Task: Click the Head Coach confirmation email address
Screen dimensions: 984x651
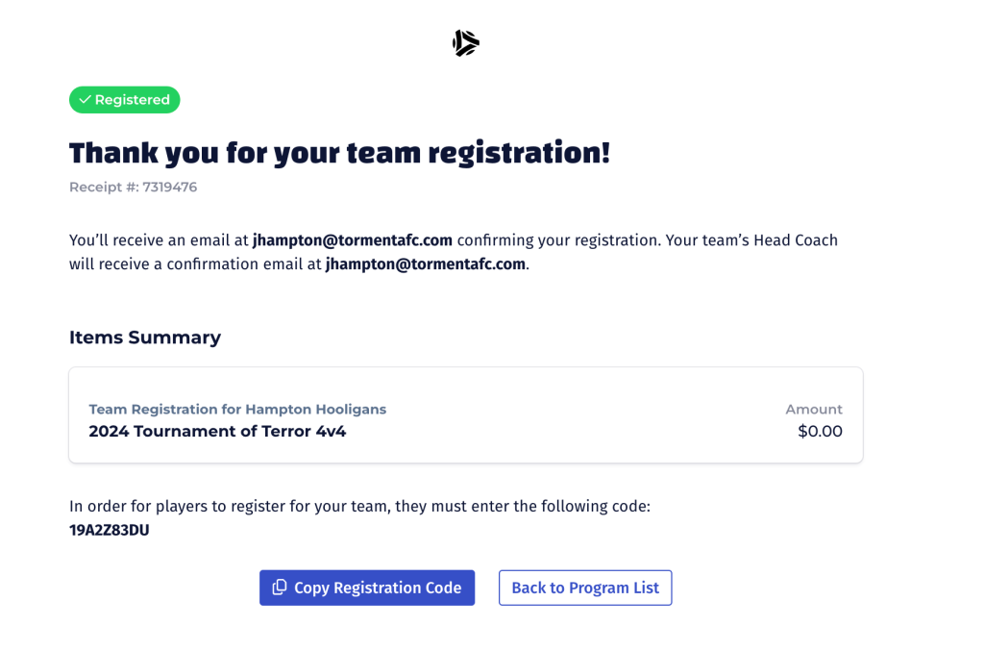Action: [426, 264]
